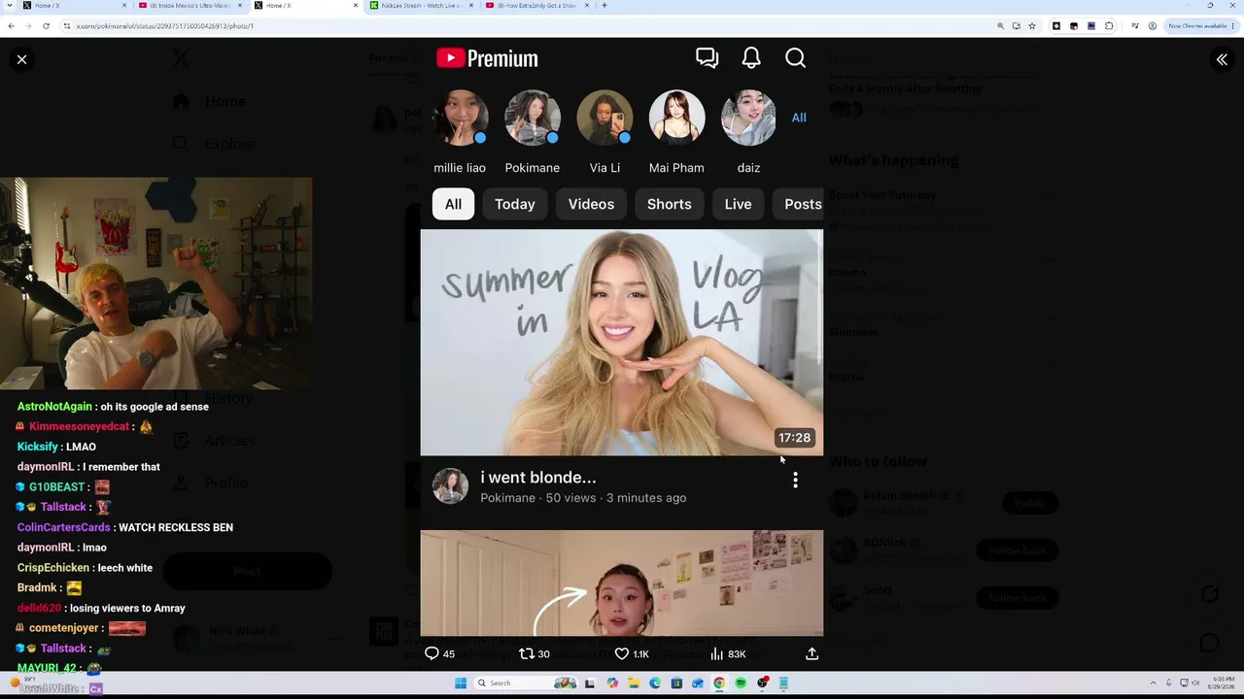Open YouTube search magnifier

795,58
